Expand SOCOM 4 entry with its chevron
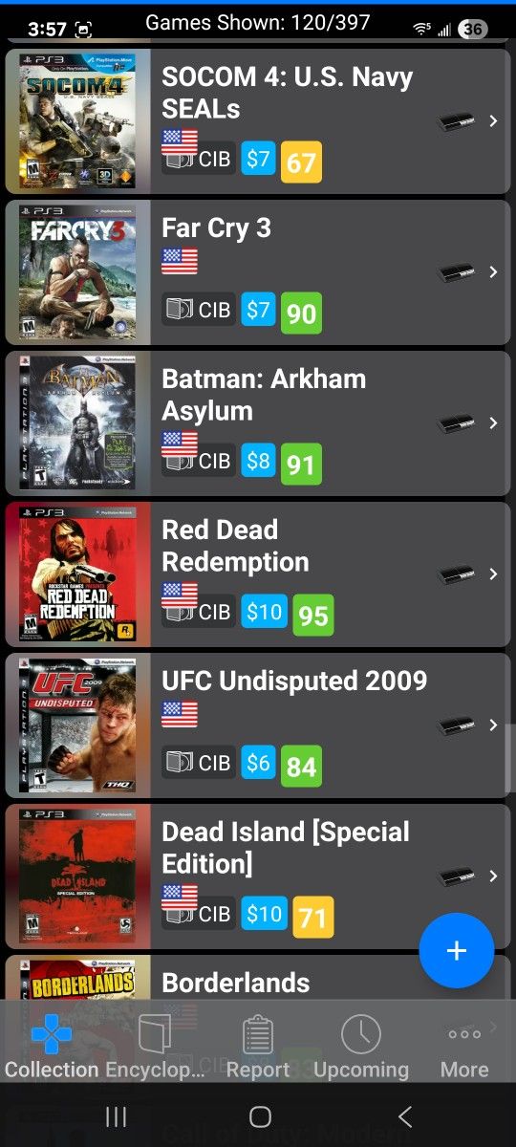The image size is (516, 1147). click(493, 121)
